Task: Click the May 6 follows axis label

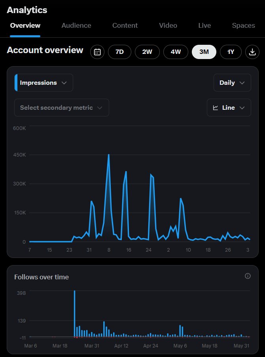Action: pyautogui.click(x=180, y=346)
